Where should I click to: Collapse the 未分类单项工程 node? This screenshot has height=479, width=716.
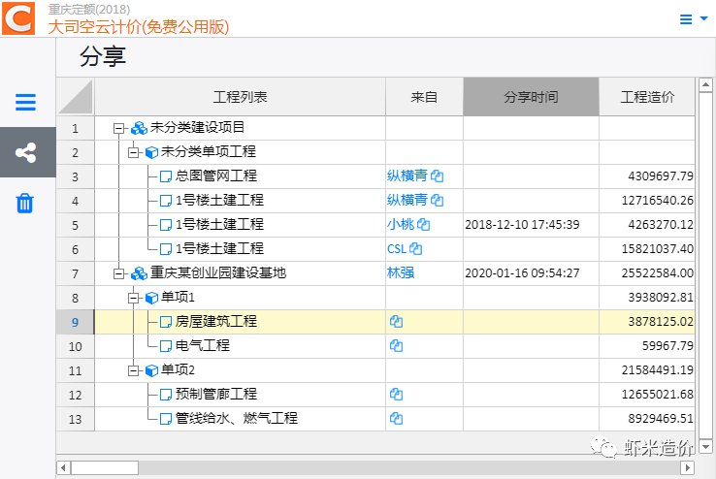pyautogui.click(x=133, y=153)
